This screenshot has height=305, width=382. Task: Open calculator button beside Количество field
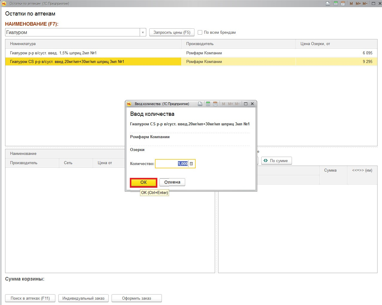[x=191, y=164]
